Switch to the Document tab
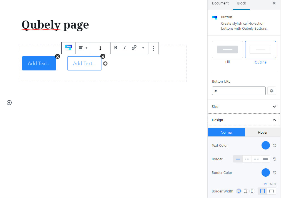Image resolution: width=281 pixels, height=198 pixels. point(220,3)
